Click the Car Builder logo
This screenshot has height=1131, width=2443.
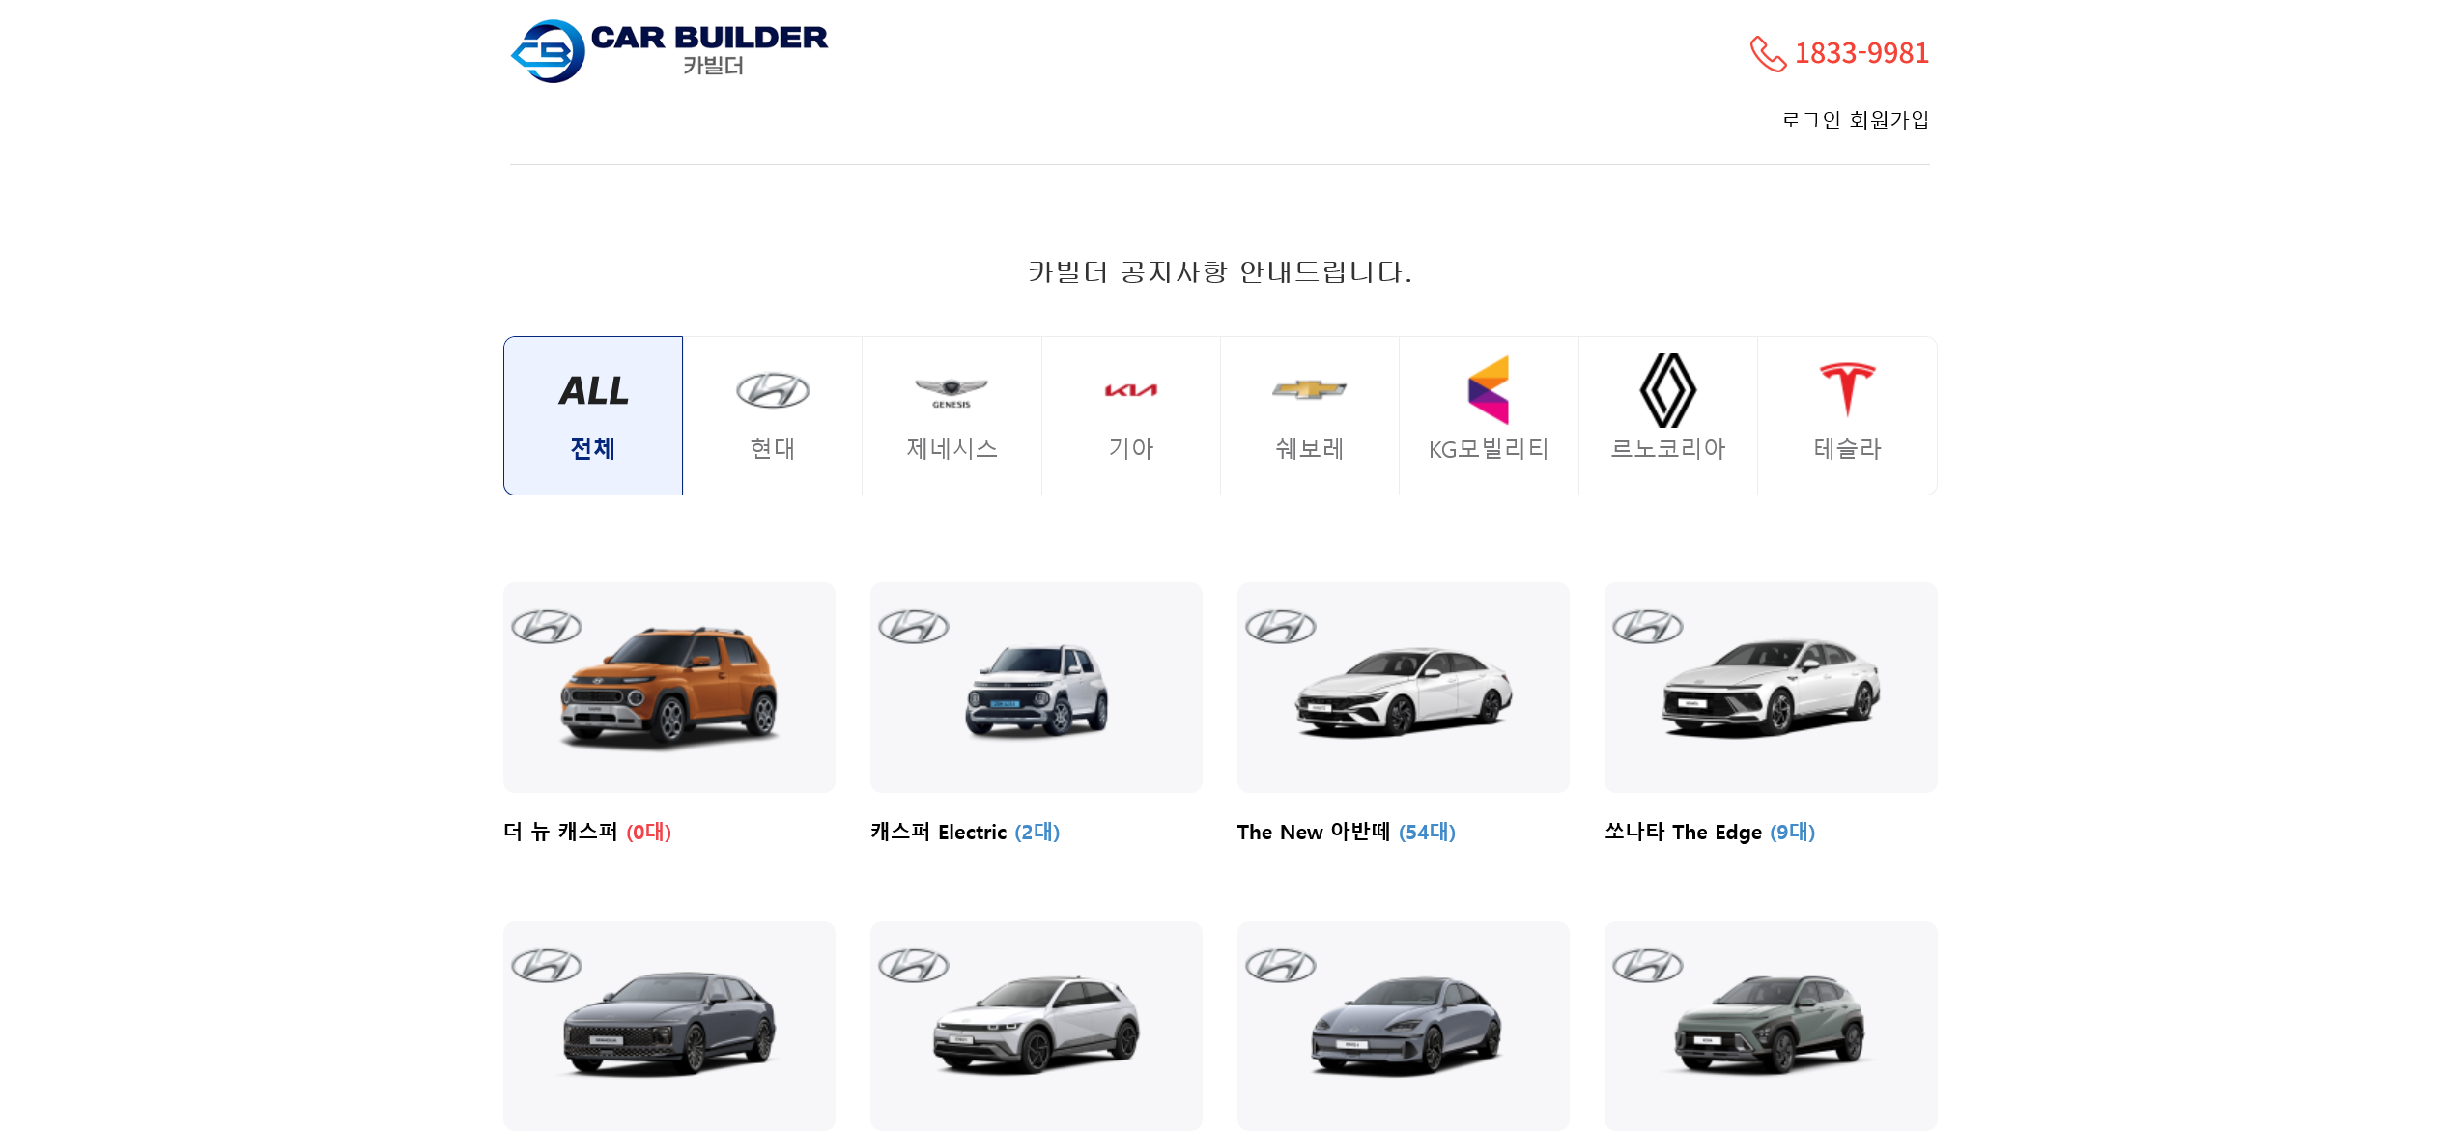[668, 51]
